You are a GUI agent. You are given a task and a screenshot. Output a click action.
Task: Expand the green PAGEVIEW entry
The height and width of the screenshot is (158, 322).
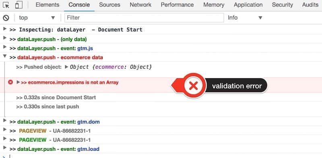5,139
